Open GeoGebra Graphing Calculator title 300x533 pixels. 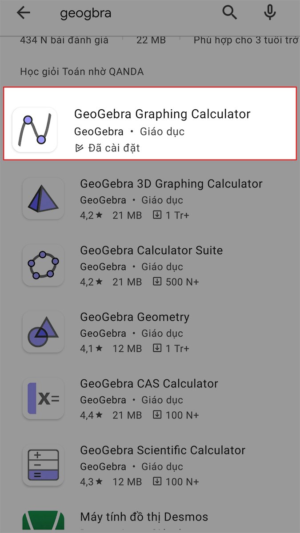162,114
